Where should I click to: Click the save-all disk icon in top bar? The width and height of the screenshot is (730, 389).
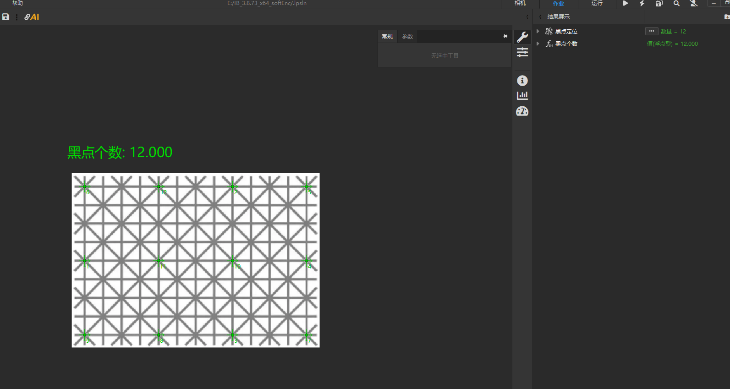(659, 3)
